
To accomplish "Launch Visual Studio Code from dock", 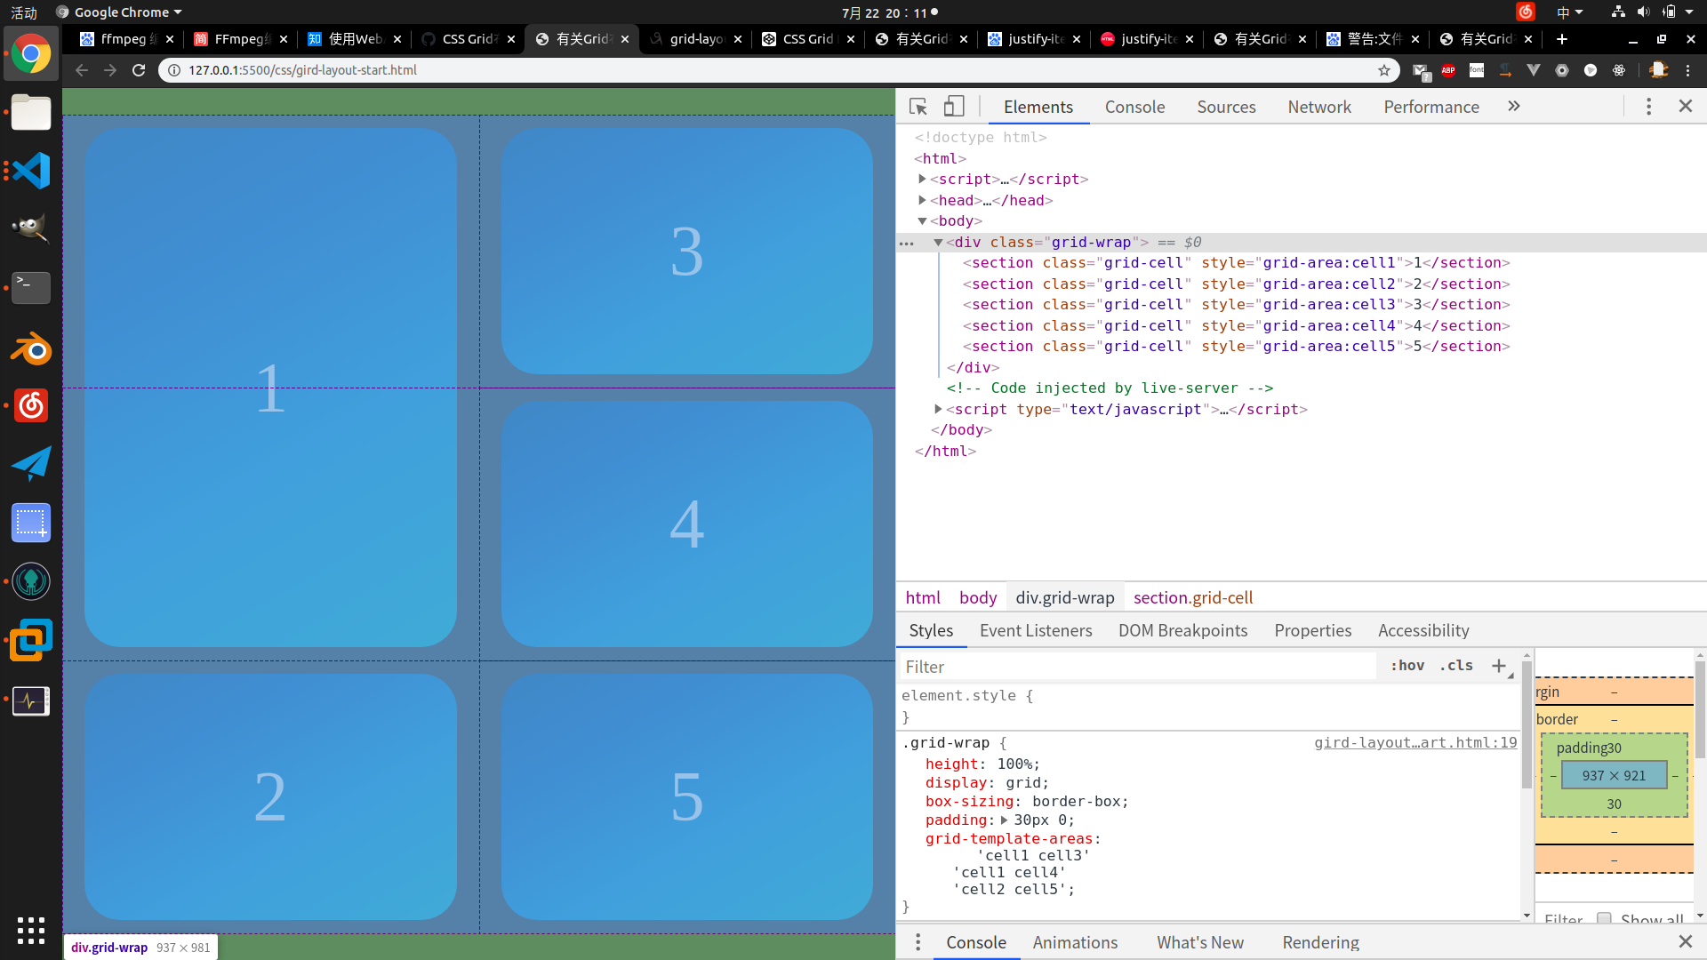I will [31, 171].
